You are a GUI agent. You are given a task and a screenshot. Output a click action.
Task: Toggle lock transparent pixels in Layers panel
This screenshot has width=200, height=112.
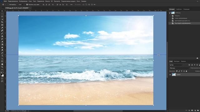pyautogui.click(x=177, y=71)
